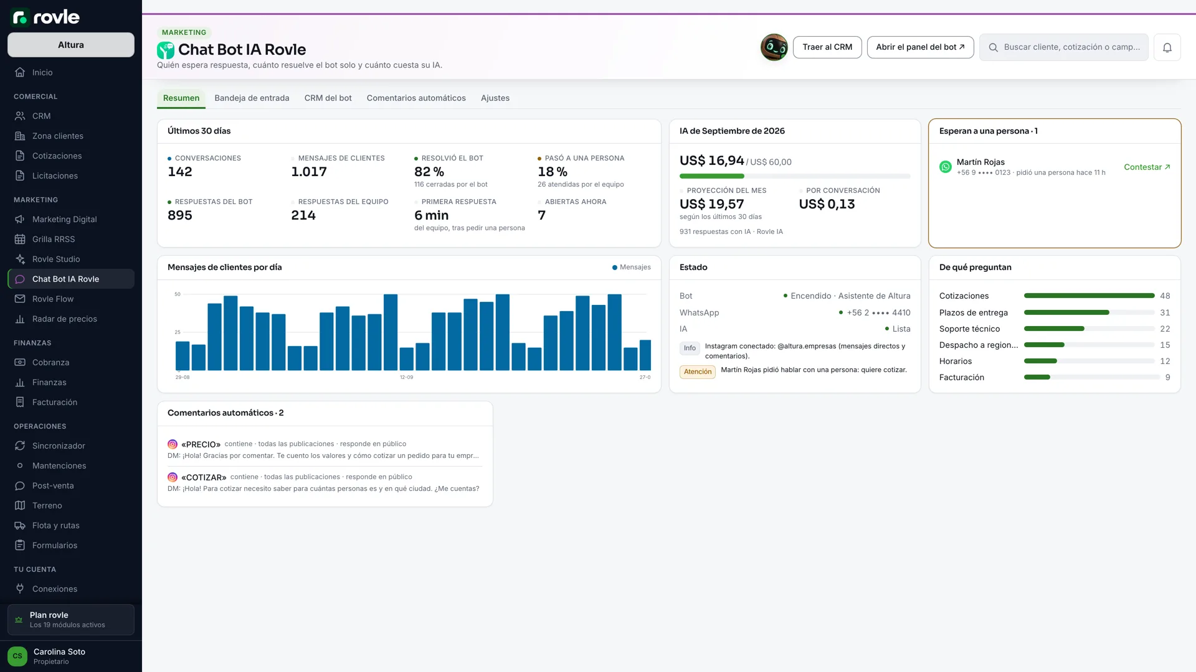
Task: Click the PASÓ A UNA PERSONA value 18 %
Action: [553, 172]
